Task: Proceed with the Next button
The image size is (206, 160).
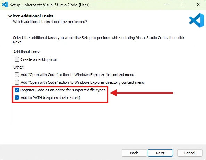Action: coord(160,153)
